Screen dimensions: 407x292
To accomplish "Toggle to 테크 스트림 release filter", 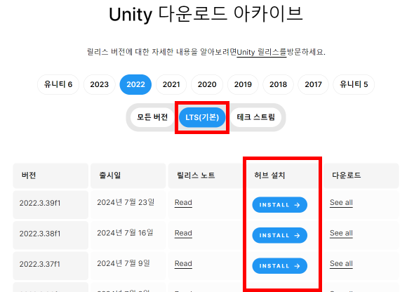I will click(x=255, y=117).
